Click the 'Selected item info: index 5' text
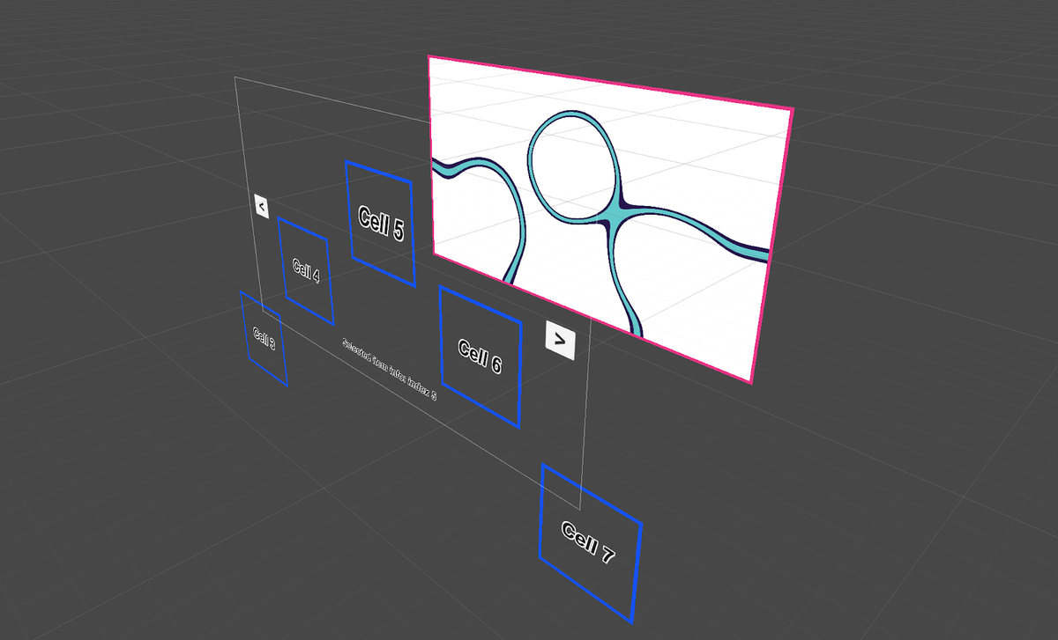Viewport: 1058px width, 640px height. 389,369
